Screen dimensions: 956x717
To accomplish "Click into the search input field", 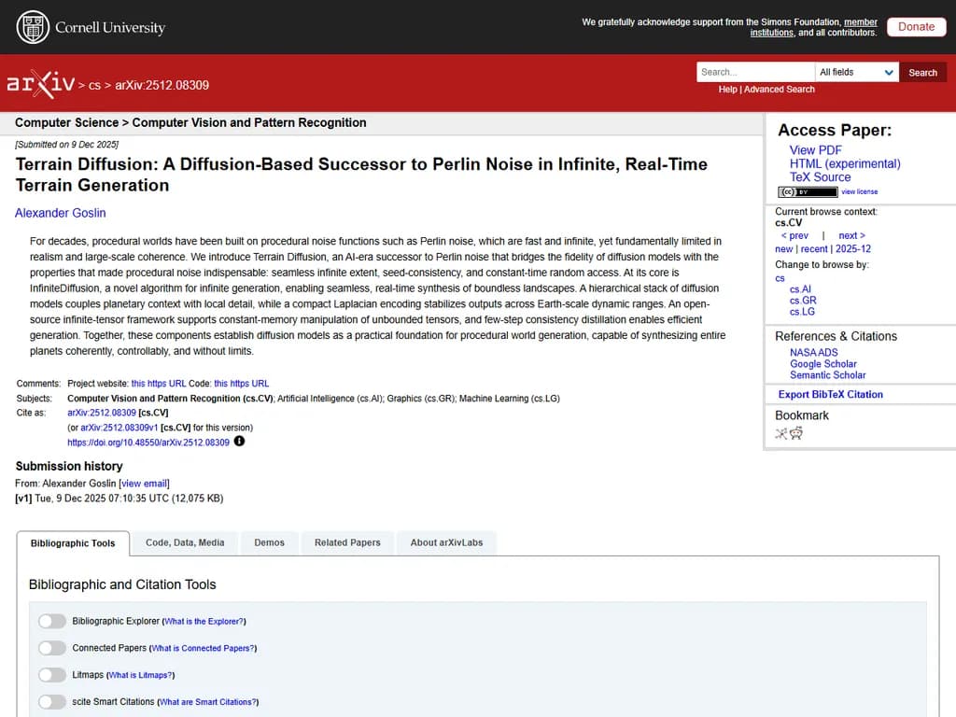I will point(754,72).
